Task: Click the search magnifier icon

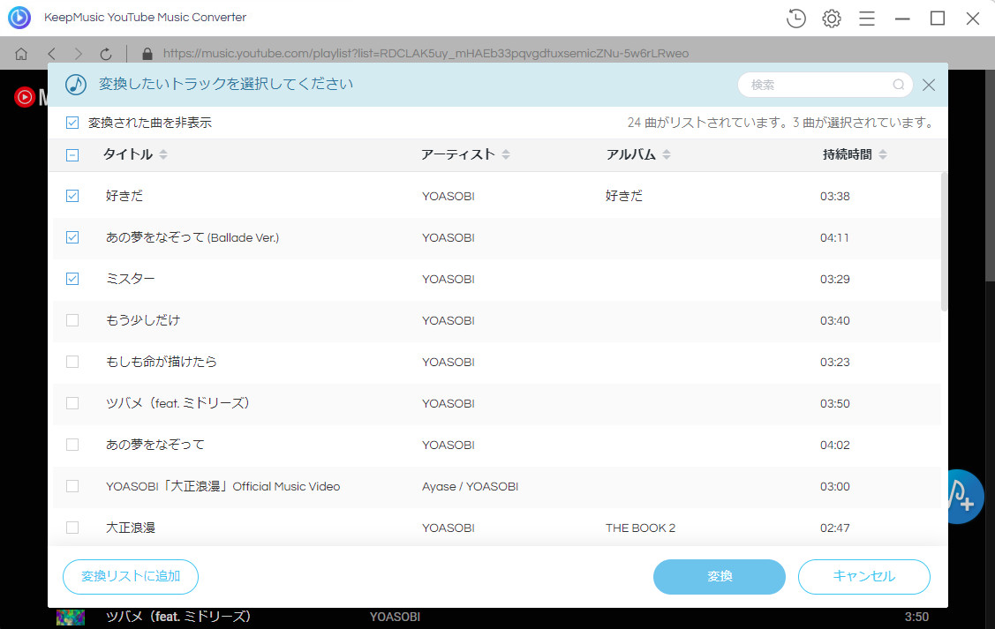Action: click(899, 85)
